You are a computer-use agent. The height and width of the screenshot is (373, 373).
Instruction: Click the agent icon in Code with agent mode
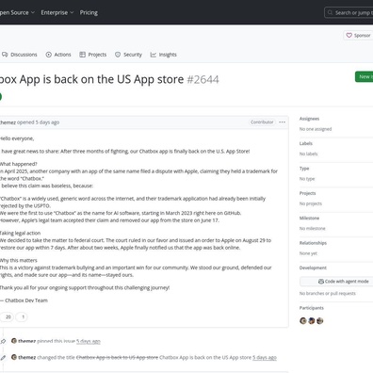click(321, 282)
